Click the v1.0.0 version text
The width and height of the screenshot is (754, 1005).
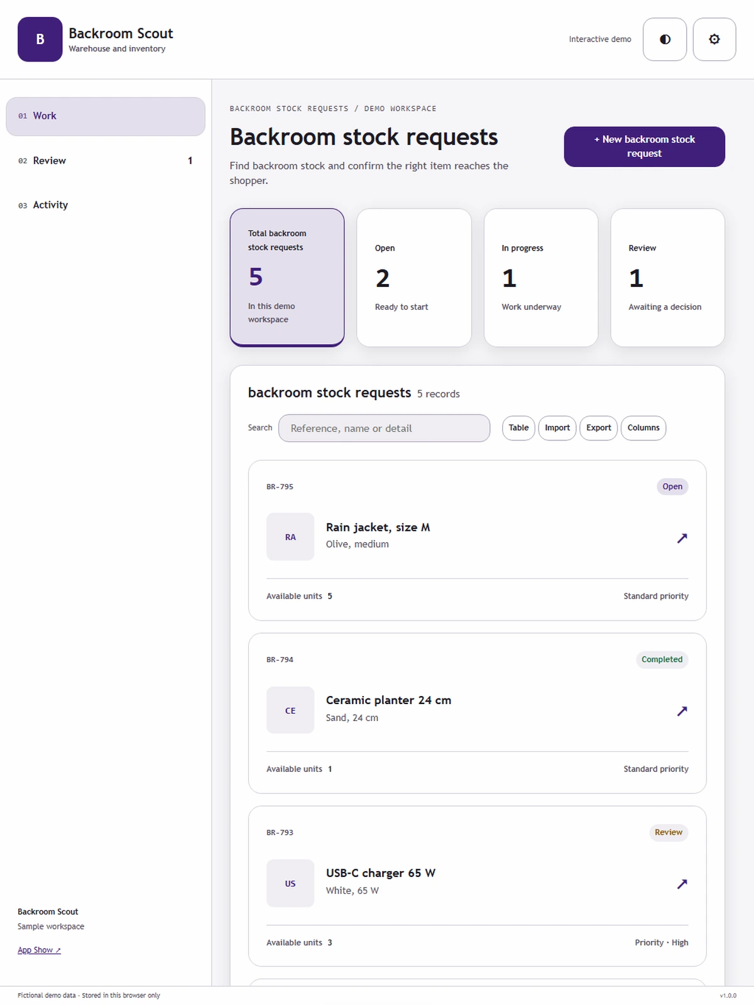[x=728, y=996]
